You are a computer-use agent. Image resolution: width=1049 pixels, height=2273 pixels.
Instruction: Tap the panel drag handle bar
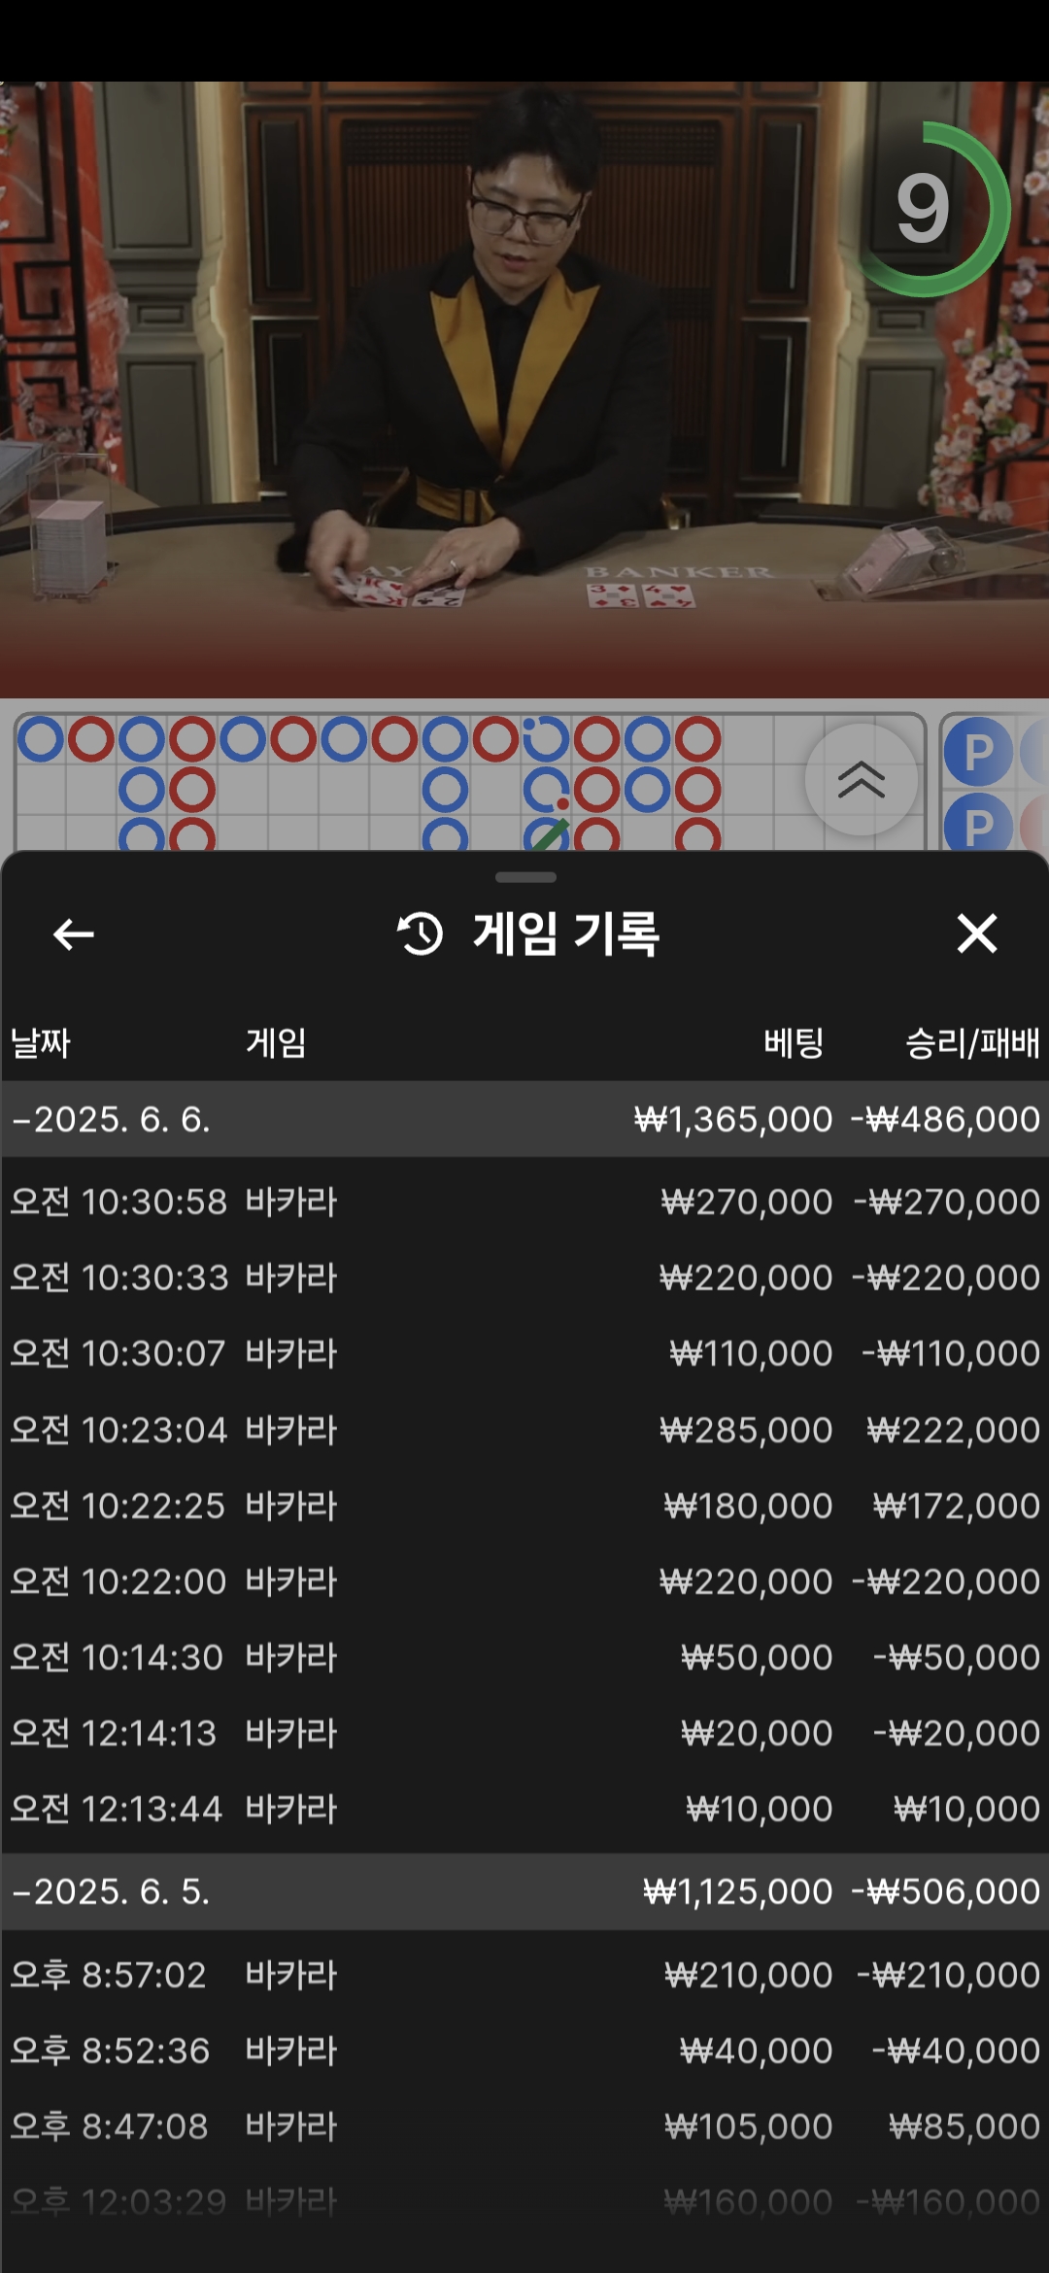(525, 877)
